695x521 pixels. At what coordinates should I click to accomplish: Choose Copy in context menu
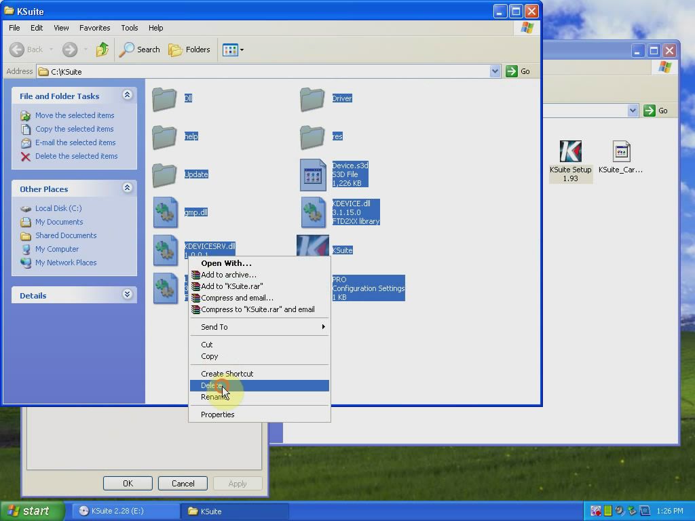click(259, 356)
